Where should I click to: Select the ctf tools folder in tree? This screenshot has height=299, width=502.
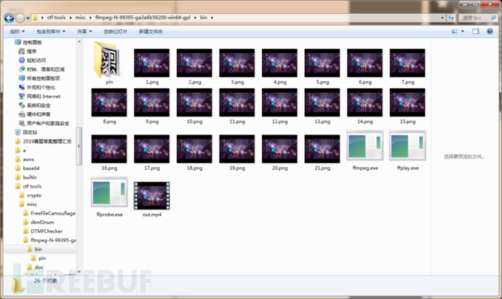tap(32, 186)
